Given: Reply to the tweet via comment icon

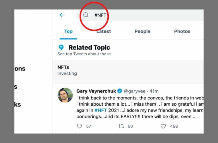Looking at the screenshot, I should [79, 126].
